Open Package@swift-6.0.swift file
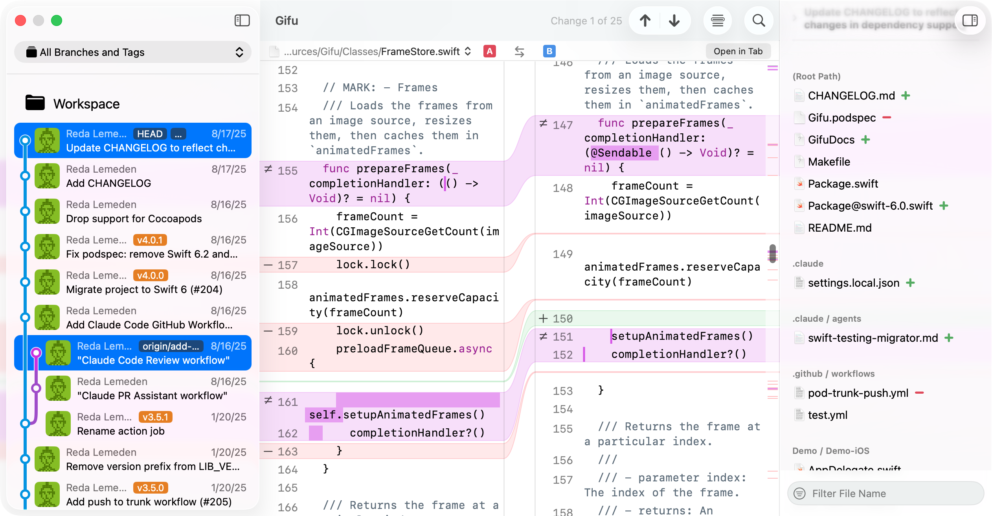 click(x=870, y=206)
